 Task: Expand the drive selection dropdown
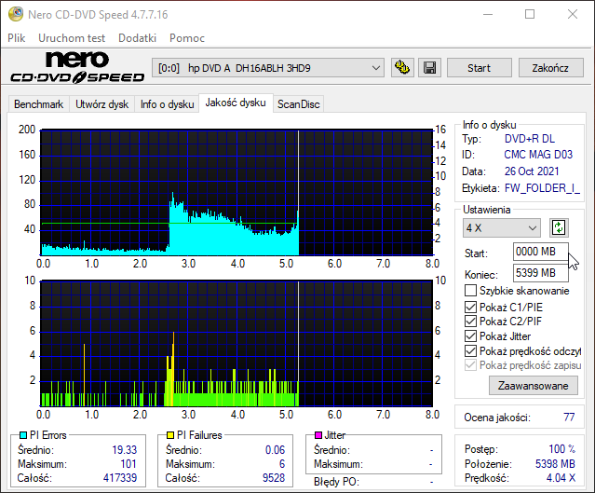tap(375, 68)
